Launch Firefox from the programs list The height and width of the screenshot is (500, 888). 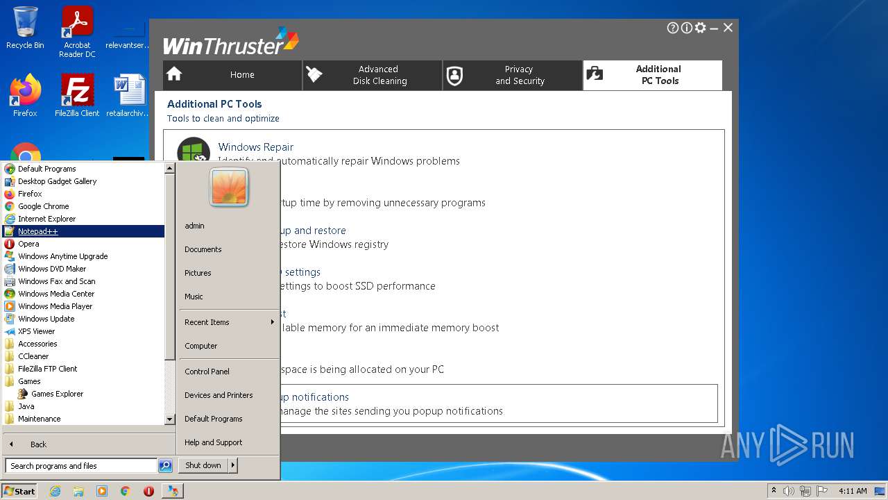coord(30,194)
